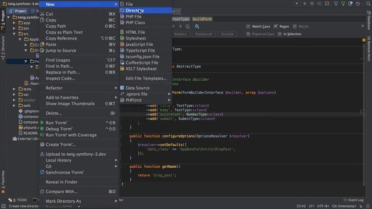Switch to the Project tab

point(17,11)
